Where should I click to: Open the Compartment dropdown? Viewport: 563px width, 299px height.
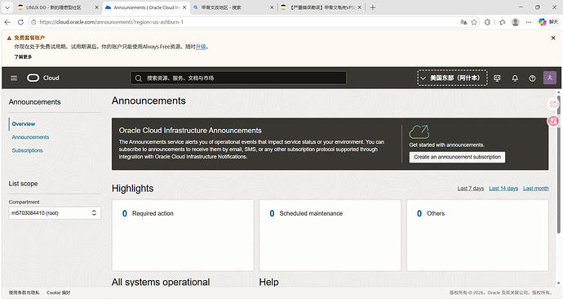[55, 212]
